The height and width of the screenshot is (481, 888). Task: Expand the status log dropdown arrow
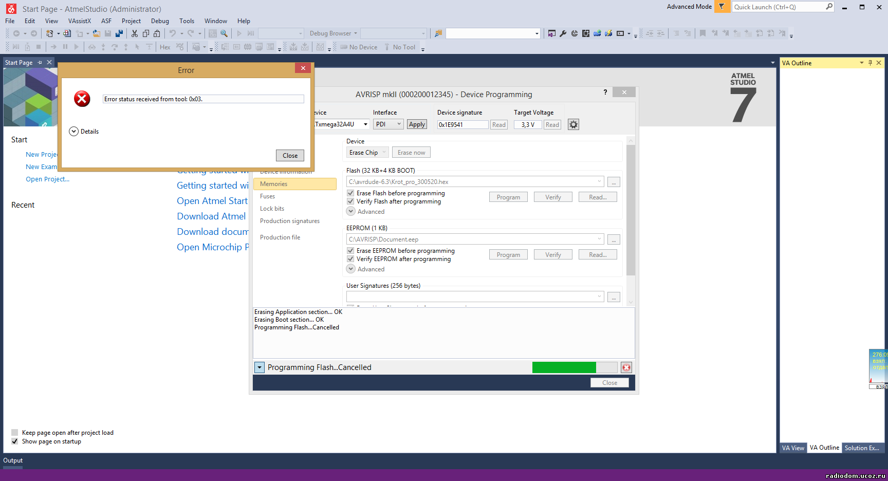coord(260,367)
